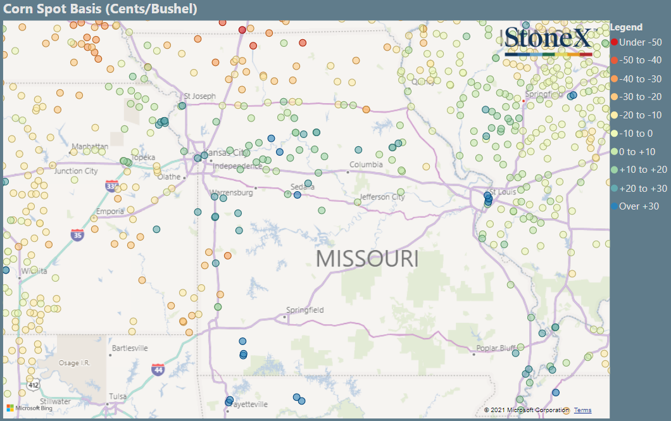Click the 0 to +10 legend dot

tap(614, 151)
